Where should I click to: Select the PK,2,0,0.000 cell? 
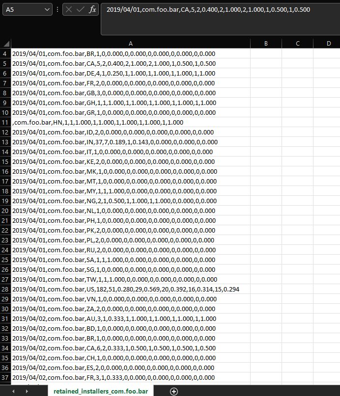(131, 230)
